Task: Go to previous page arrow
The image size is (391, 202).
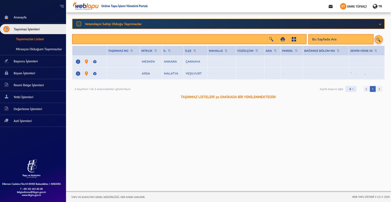Action: pyautogui.click(x=366, y=89)
